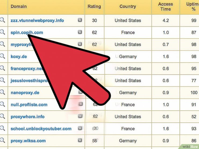The image size is (199, 149).
Task: Open the zzz.vtunnelwebproxy.info link
Action: (x=37, y=20)
